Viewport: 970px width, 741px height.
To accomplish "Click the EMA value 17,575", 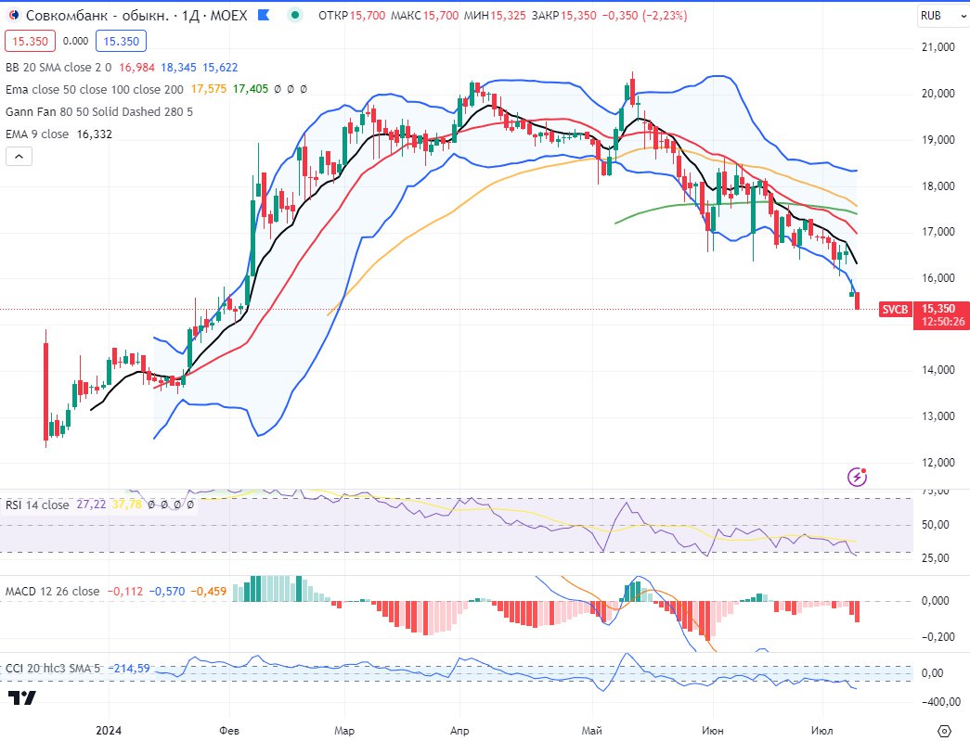I will tap(209, 89).
